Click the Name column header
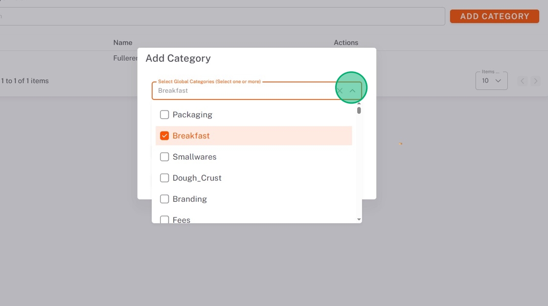Screen dimensions: 548x306 click(x=123, y=43)
